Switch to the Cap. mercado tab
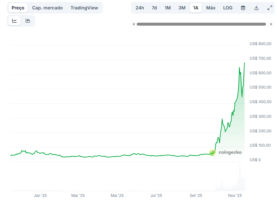Screen dimensions: 277x204 tap(47, 8)
